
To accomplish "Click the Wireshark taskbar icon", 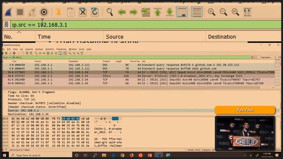I will pyautogui.click(x=159, y=155).
